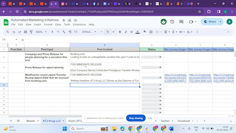Image resolution: width=236 pixels, height=133 pixels.
Task: Open the search menus magnifier tool
Action: (x=8, y=32)
